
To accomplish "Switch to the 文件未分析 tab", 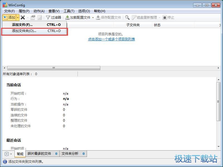I will tap(70, 153).
